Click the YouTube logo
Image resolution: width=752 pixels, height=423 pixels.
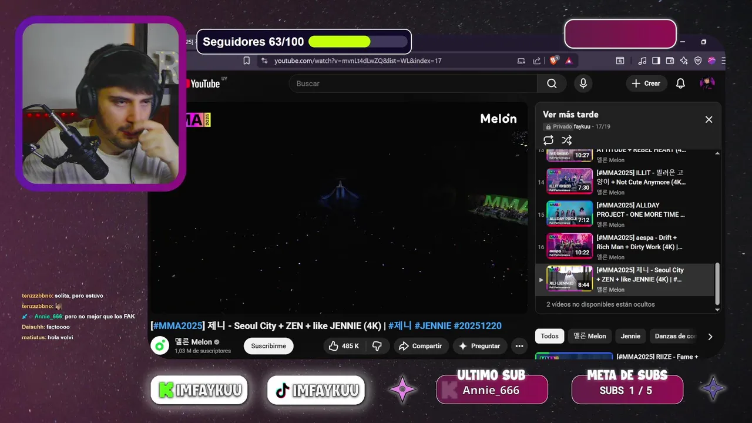click(x=203, y=83)
